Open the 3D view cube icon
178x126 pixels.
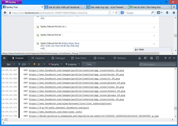[x=145, y=58]
